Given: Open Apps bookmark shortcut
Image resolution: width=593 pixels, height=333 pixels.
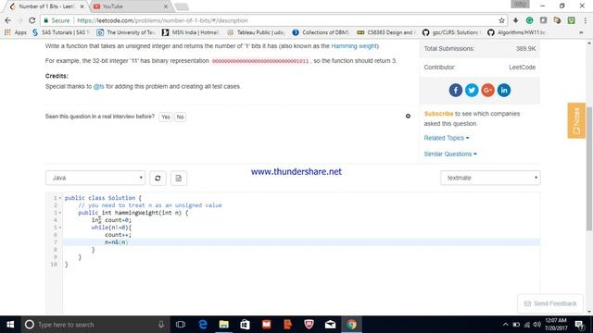Looking at the screenshot, I should point(16,32).
